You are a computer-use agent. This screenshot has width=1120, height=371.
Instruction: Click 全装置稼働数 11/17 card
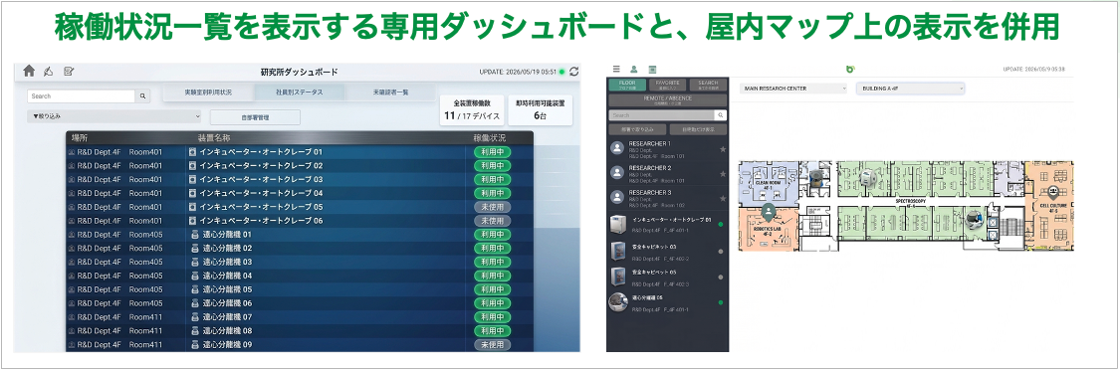(x=472, y=109)
